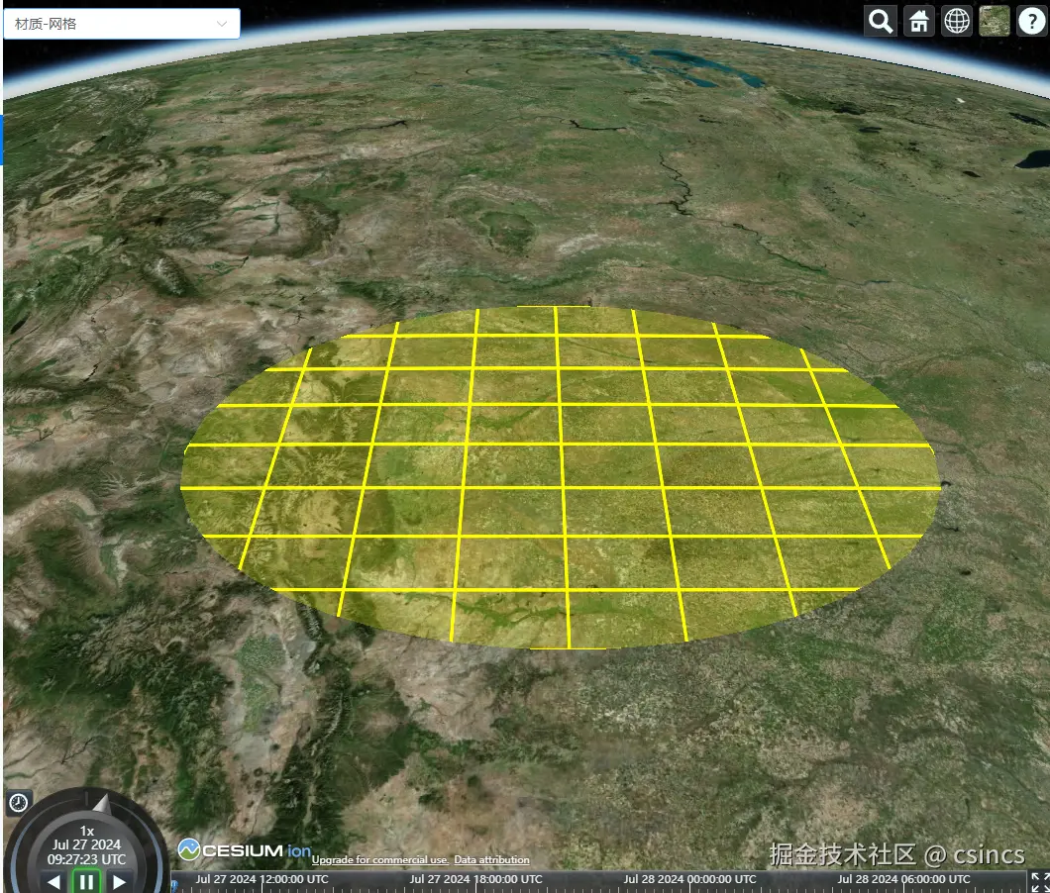The image size is (1050, 893).
Task: Click the Jul 27 2024 clock date
Action: [x=86, y=844]
